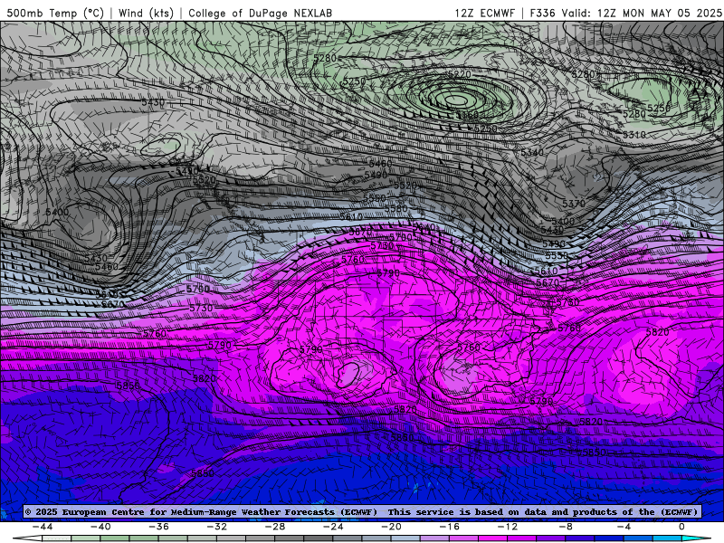724x543 pixels.
Task: Click the -28 legend tick label
Action: [275, 527]
